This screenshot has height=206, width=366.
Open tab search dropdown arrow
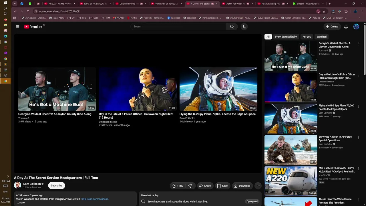[15, 4]
